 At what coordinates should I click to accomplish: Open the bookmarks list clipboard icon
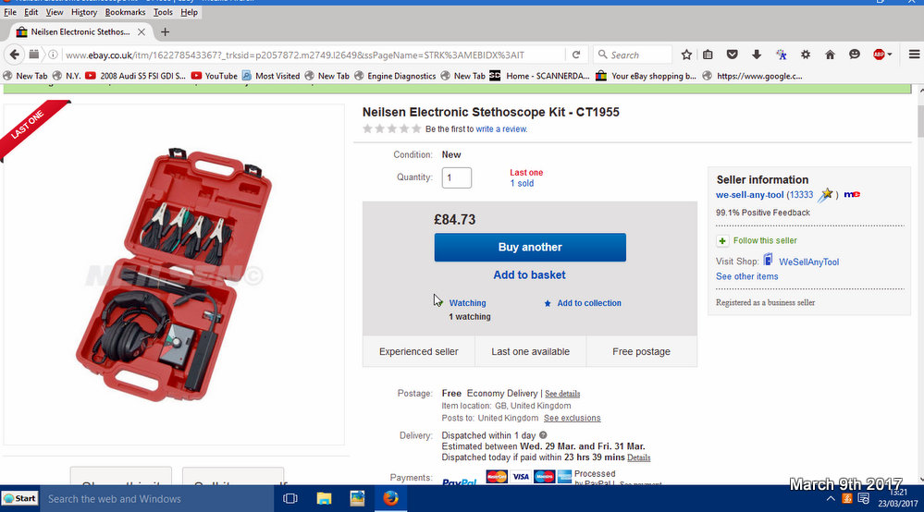coord(708,55)
